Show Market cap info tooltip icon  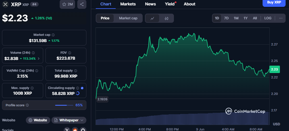coord(53,35)
